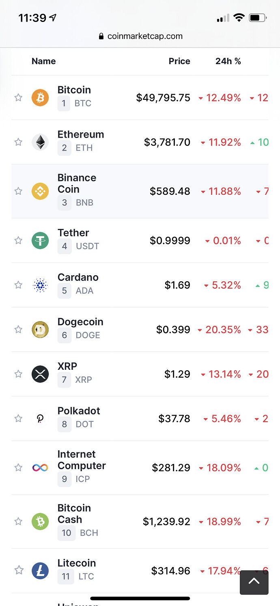Tap the blue Litecoin logo
The image size is (280, 606).
point(40,570)
